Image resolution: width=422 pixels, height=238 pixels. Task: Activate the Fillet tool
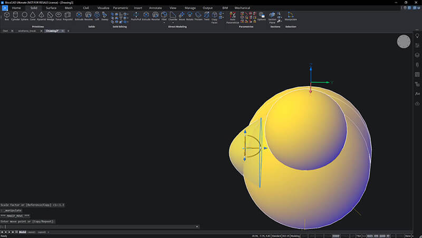tap(164, 15)
